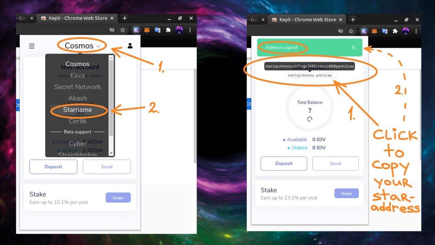
Task: Click the chain list scrollbar thumb
Action: [111, 98]
